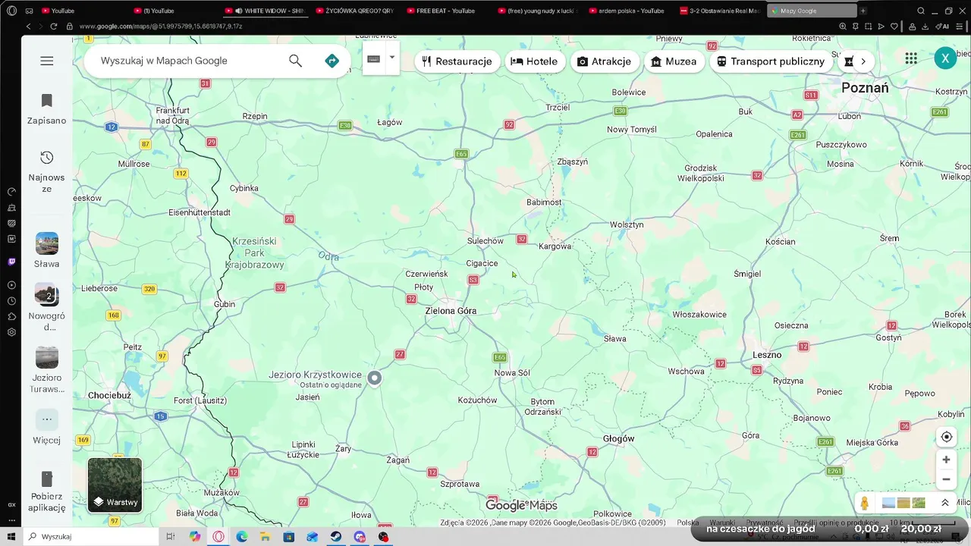Click the Leszno city label
The width and height of the screenshot is (971, 546).
[767, 355]
